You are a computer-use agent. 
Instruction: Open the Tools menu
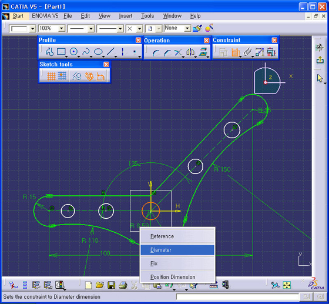147,16
